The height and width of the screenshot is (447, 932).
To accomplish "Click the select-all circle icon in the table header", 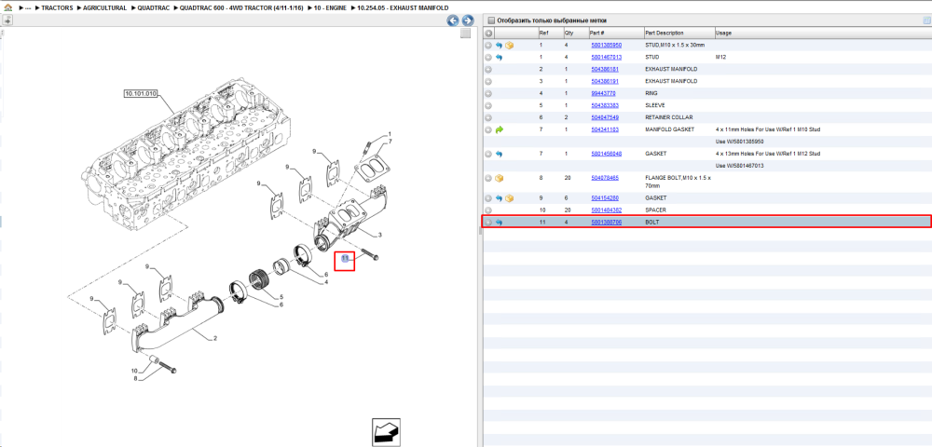I will click(488, 34).
